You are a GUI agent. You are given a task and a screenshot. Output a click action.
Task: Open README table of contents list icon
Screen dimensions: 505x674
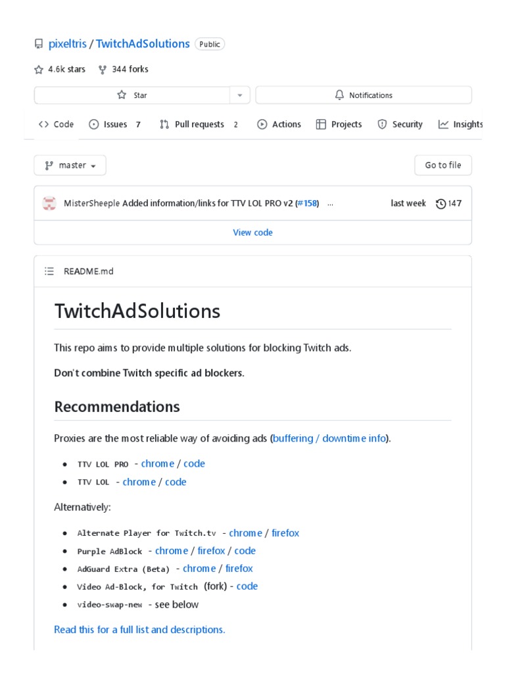[x=49, y=271]
